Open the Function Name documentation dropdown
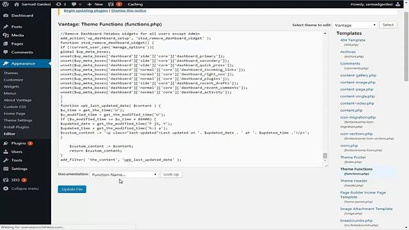409x230 pixels. [x=124, y=174]
